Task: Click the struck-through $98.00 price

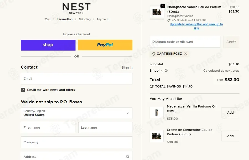Action: [x=234, y=7]
